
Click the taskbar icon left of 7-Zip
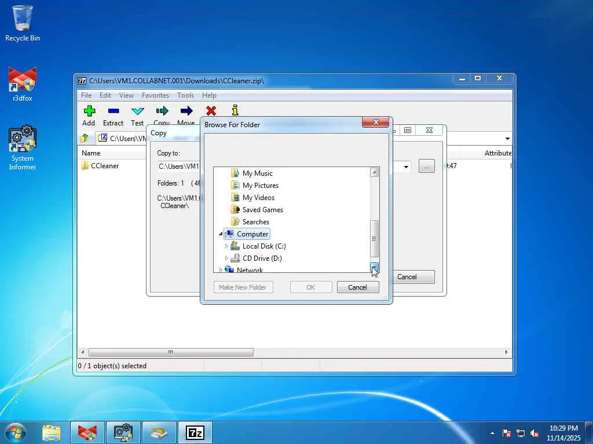[x=159, y=432]
